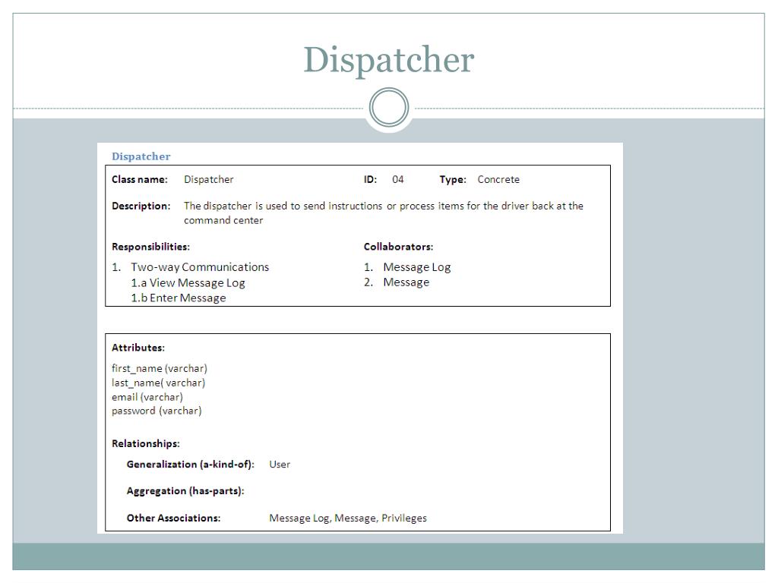
Task: Click the 'Relationships:' heading
Action: click(x=145, y=443)
